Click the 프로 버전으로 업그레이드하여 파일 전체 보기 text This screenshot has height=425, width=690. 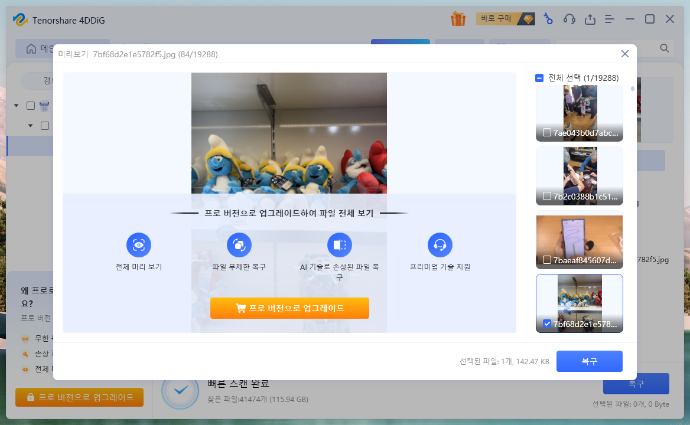(x=289, y=213)
